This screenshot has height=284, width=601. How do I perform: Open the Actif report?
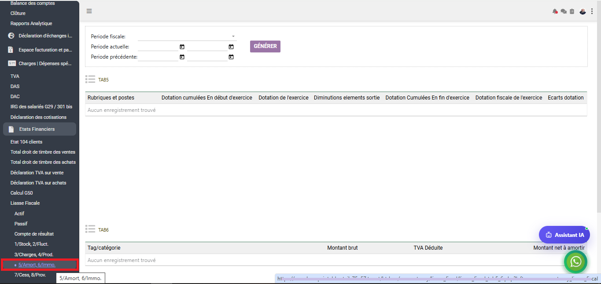[x=19, y=214]
